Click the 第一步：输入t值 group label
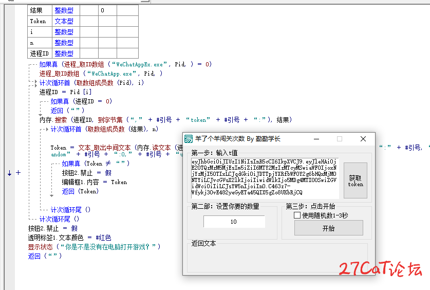The width and height of the screenshot is (430, 290). pos(214,153)
